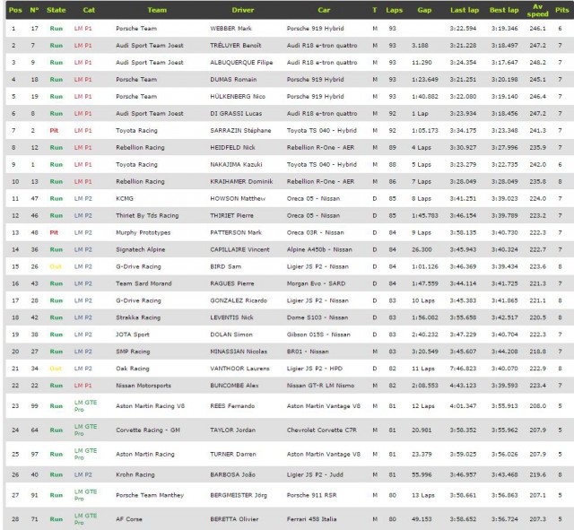This screenshot has width=574, height=530.
Task: Click LM GTE Pro category for REES Fernando
Action: (85, 406)
